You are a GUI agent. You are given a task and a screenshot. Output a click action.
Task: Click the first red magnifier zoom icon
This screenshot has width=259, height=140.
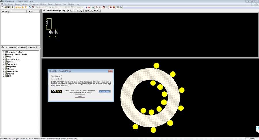[x=111, y=7]
